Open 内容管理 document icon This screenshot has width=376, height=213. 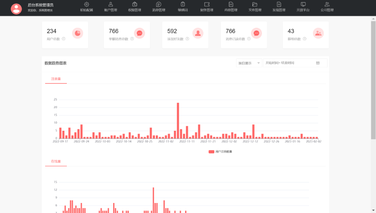point(231,4)
